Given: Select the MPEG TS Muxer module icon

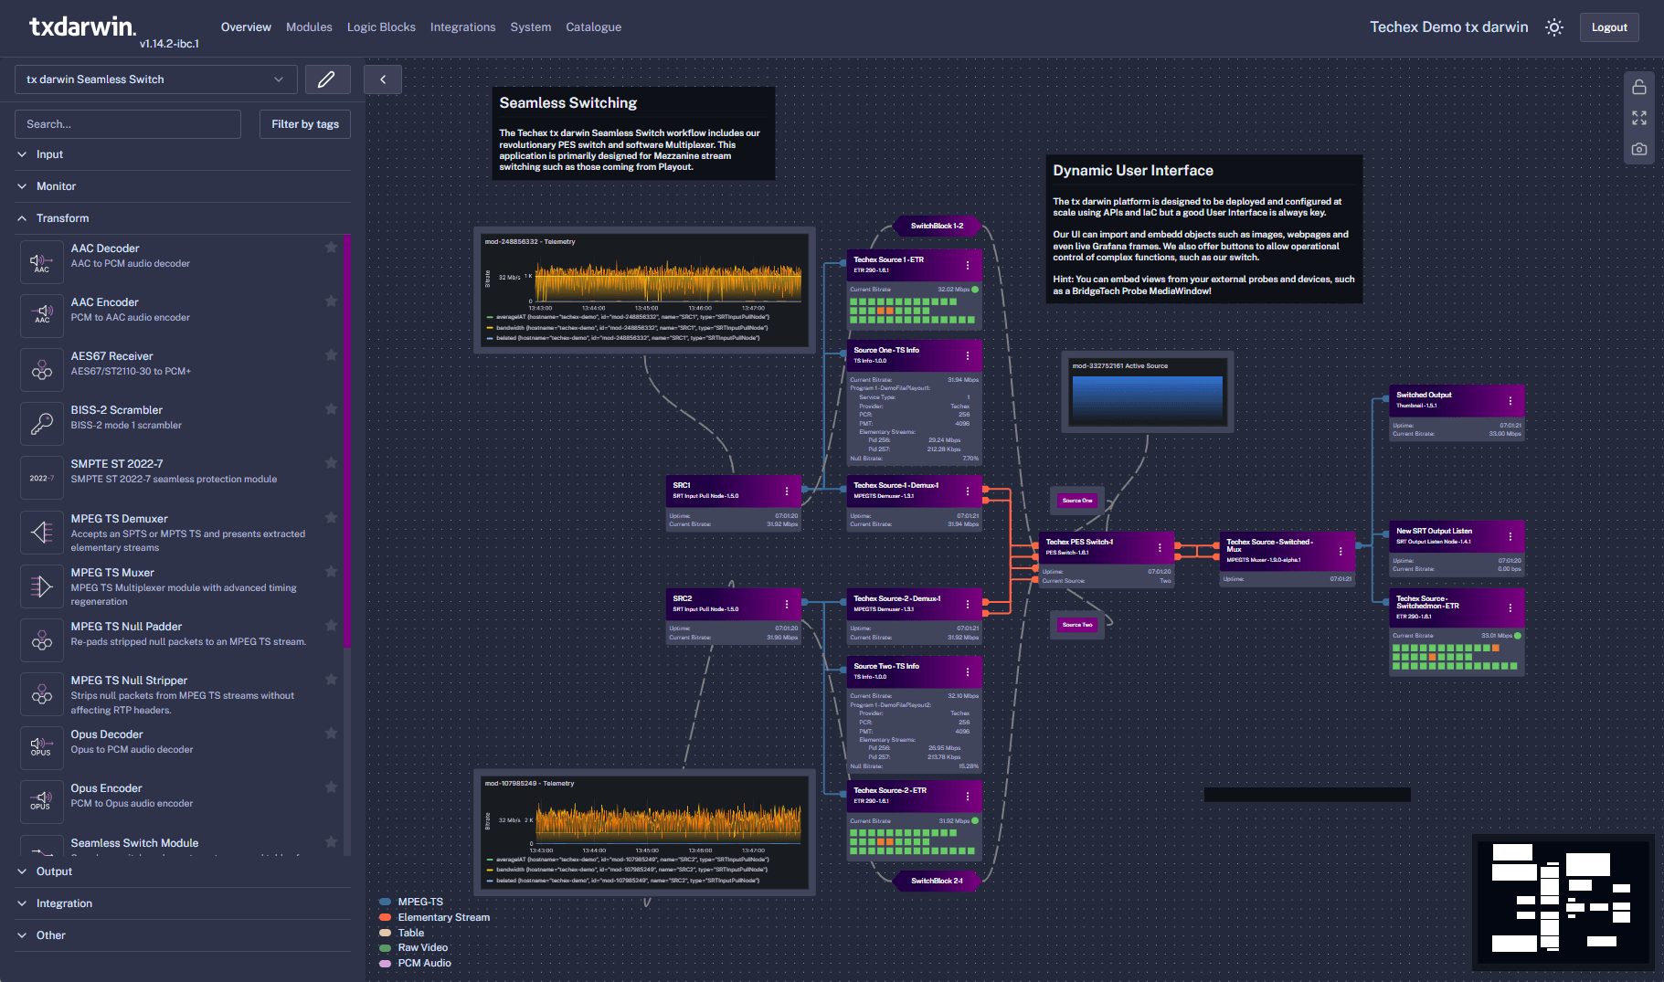Looking at the screenshot, I should click(x=42, y=586).
